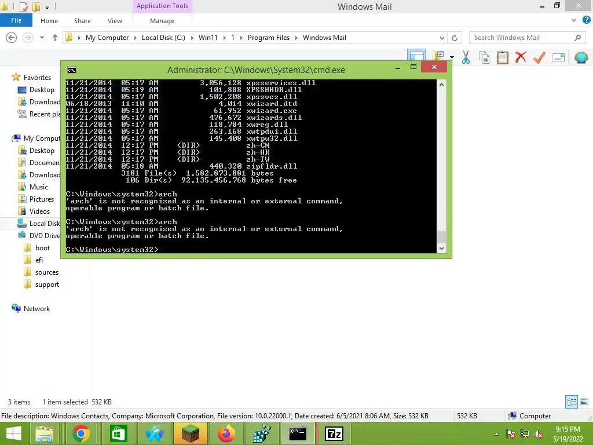This screenshot has height=445, width=593.
Task: Click the Windows Start button
Action: pos(14,433)
